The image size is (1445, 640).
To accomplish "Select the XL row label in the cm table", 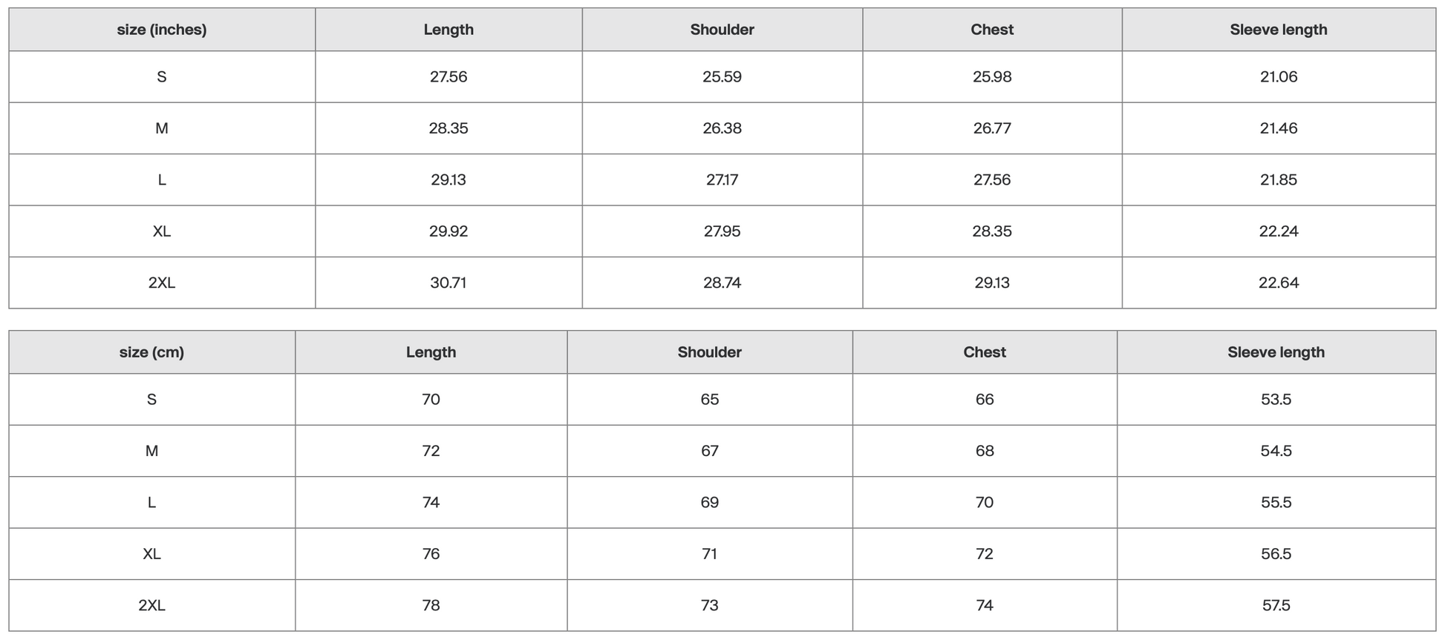I will tap(151, 554).
